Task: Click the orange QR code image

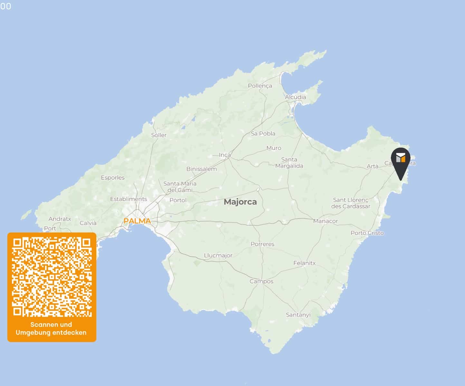Action: [52, 277]
